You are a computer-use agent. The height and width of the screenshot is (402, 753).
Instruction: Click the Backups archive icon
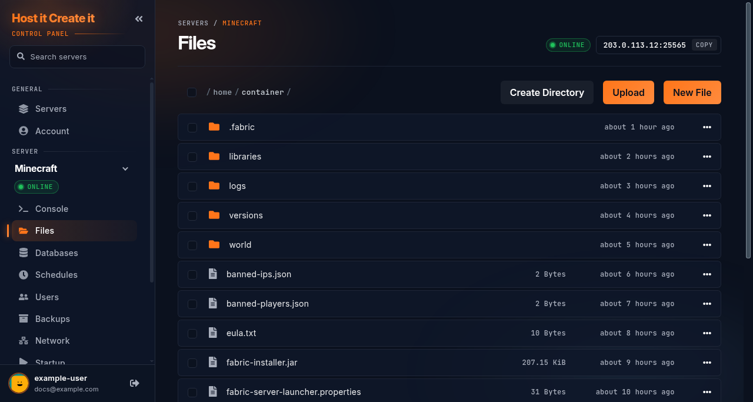[24, 318]
